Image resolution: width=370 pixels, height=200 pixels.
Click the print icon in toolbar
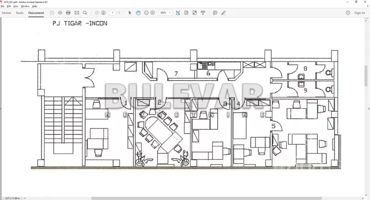pos(68,13)
